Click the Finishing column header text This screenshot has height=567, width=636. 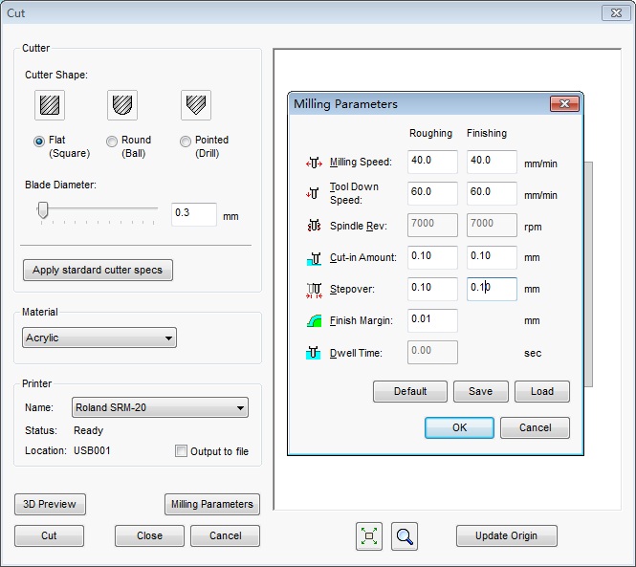[487, 133]
